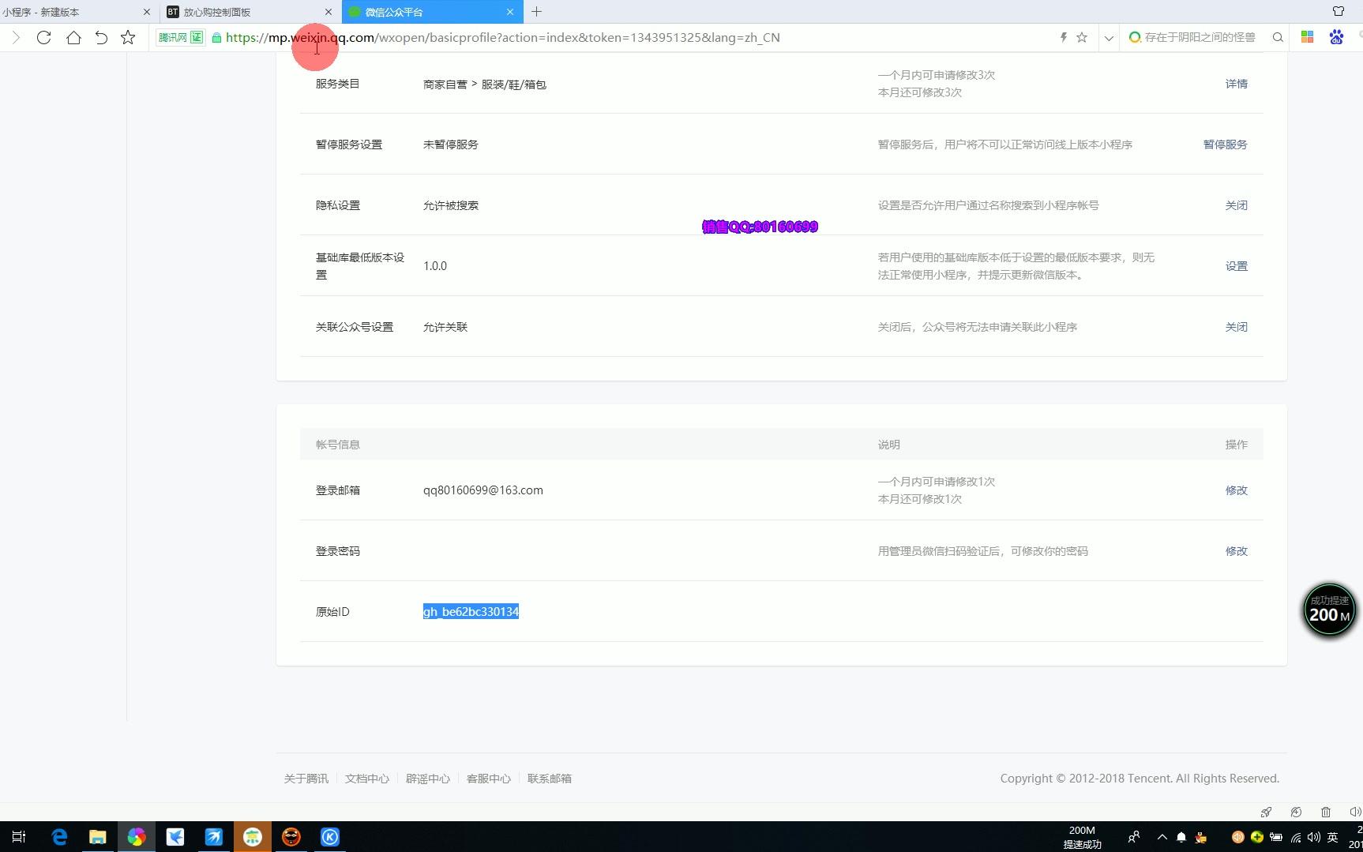1363x852 pixels.
Task: Open the 客服中心 footer link
Action: 488,779
